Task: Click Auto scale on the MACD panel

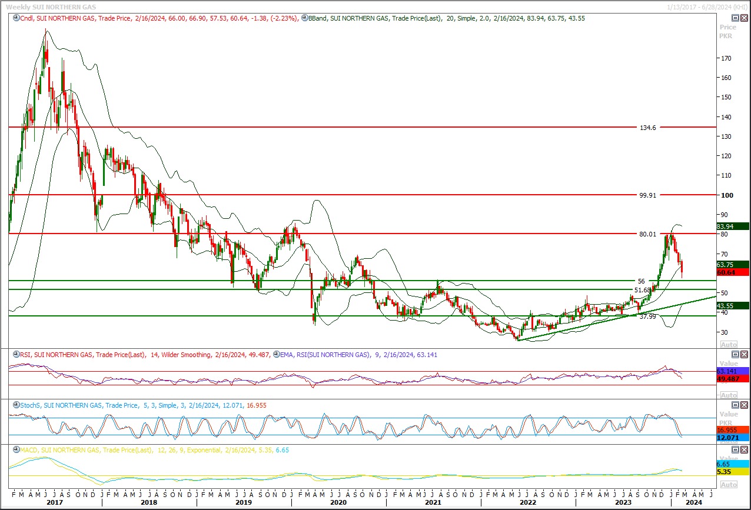Action: tap(728, 484)
